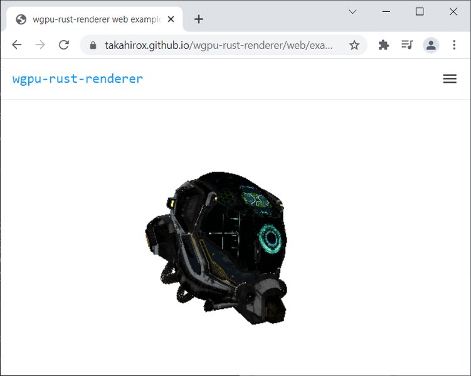Open Chrome's three-dot menu

click(x=454, y=45)
